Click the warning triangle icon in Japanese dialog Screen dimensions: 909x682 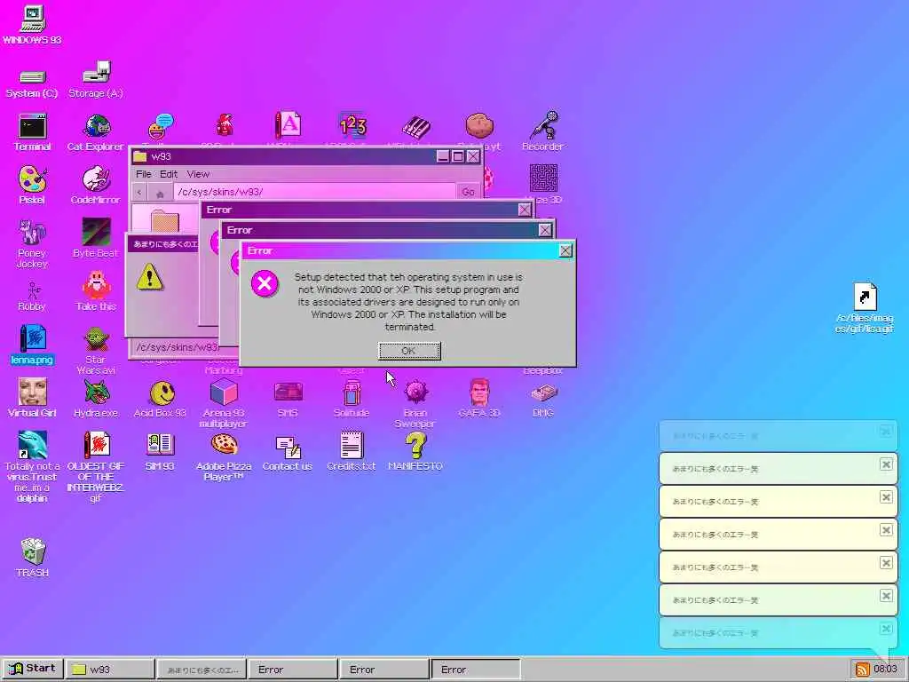click(x=149, y=277)
